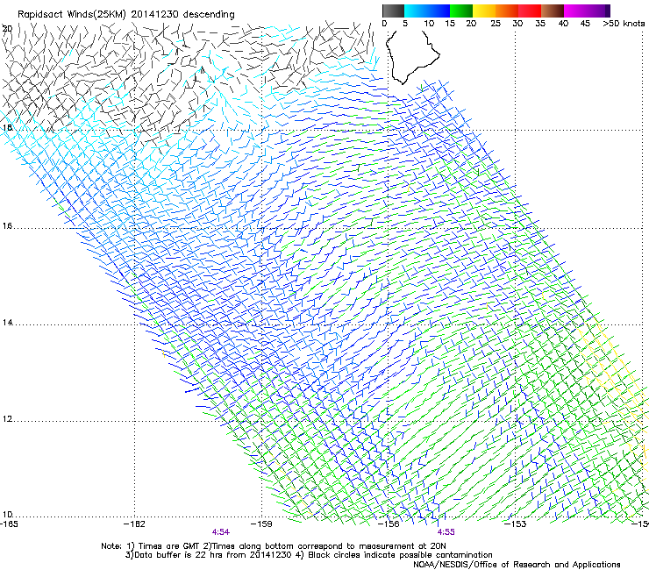Viewport: 649px width, 570px height.
Task: Click the 4:54 swath time marker
Action: tap(221, 532)
